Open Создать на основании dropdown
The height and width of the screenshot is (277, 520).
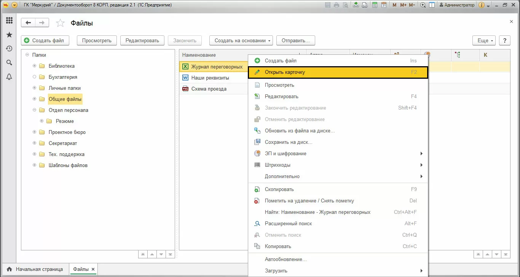pyautogui.click(x=241, y=40)
